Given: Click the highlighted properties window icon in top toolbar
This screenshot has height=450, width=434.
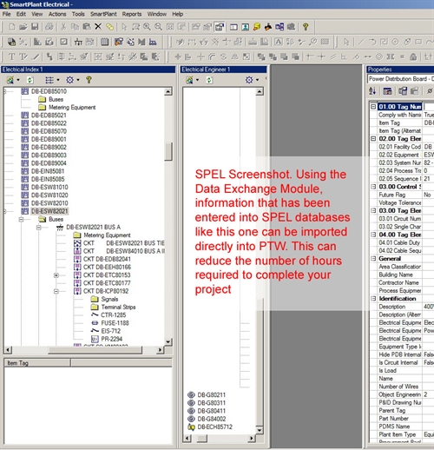Looking at the screenshot, I should click(x=220, y=27).
